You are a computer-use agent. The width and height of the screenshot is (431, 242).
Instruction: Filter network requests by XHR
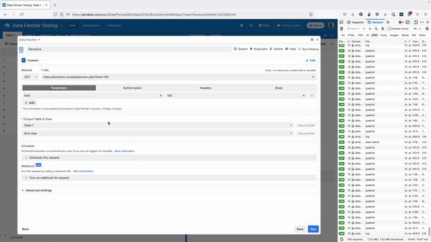374,35
